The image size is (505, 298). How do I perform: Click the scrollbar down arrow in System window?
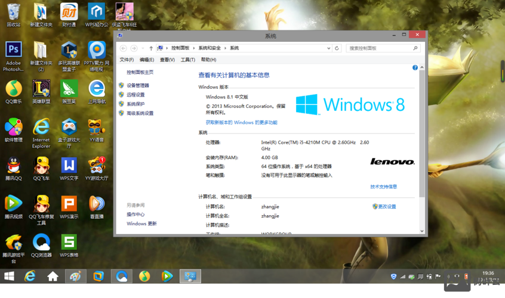(422, 231)
